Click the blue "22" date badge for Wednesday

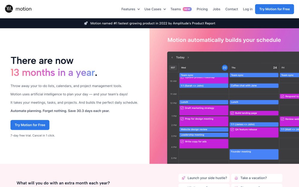[225, 68]
